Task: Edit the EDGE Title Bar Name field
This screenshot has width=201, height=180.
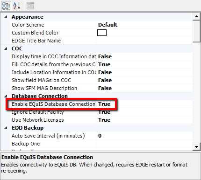Action: pos(144,41)
